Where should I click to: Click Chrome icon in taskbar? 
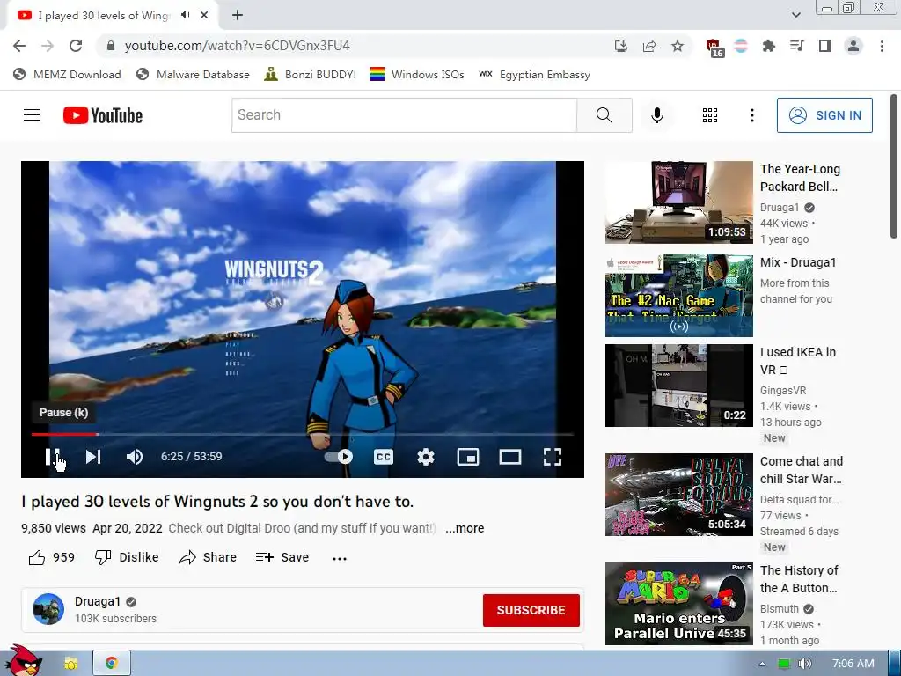tap(112, 664)
